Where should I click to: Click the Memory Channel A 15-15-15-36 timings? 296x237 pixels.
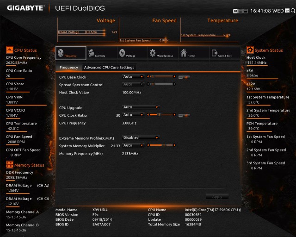[x=16, y=217]
